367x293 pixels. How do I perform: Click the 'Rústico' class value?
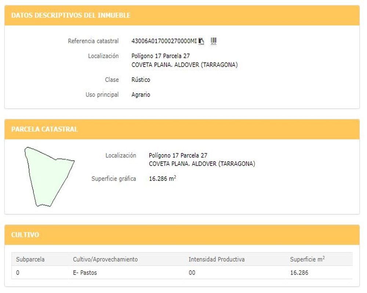(141, 80)
